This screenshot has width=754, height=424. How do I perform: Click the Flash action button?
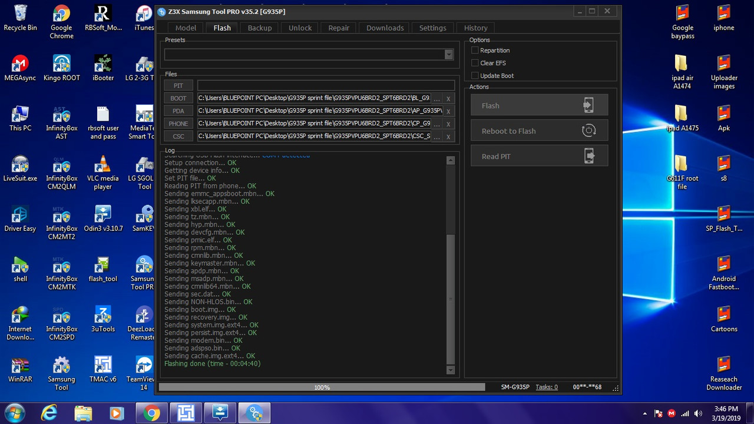pos(539,105)
